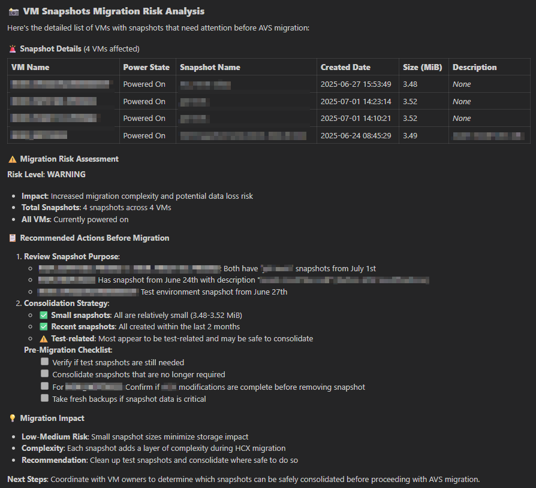Check 'Consolidate snapshots that are no longer required'

44,374
